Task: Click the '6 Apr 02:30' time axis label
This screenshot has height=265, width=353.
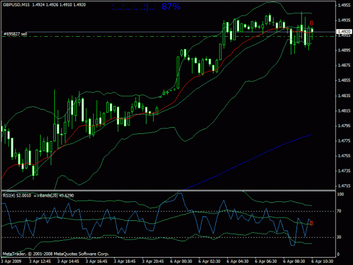Action: click(x=210, y=262)
